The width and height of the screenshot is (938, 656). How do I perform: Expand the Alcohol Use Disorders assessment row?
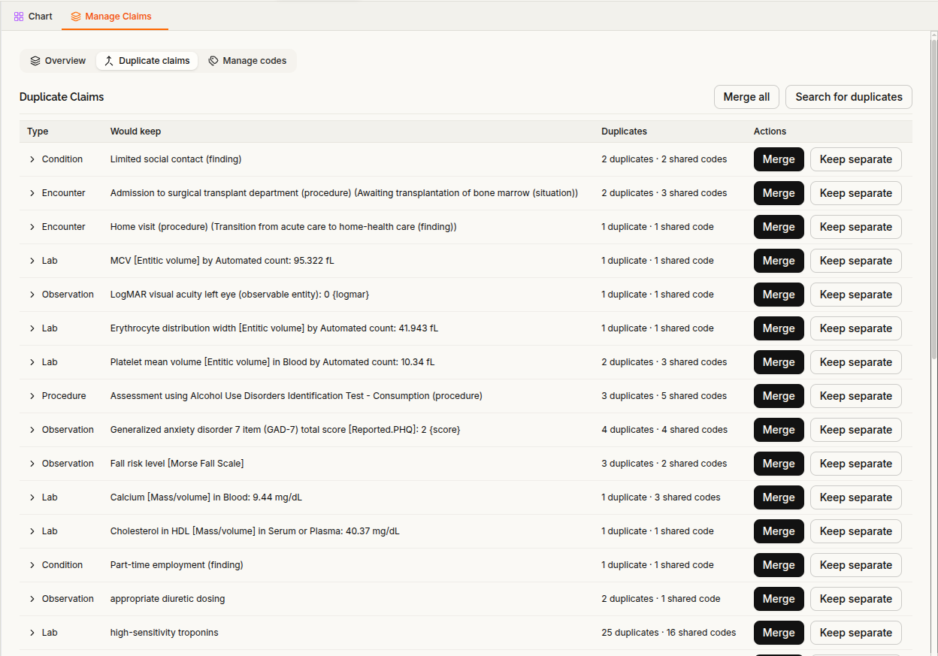[x=32, y=396]
